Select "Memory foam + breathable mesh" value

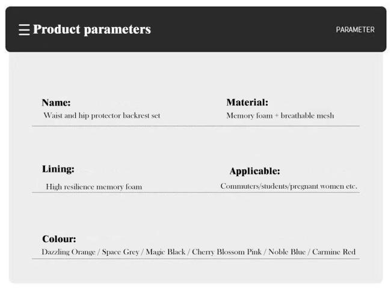point(280,115)
